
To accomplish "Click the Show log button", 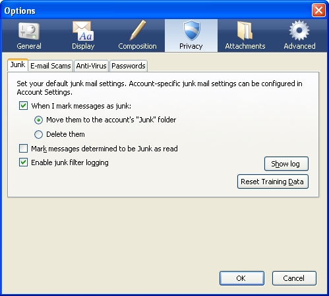I will [286, 164].
